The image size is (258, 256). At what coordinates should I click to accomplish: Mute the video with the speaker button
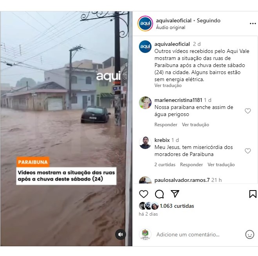coord(121,234)
